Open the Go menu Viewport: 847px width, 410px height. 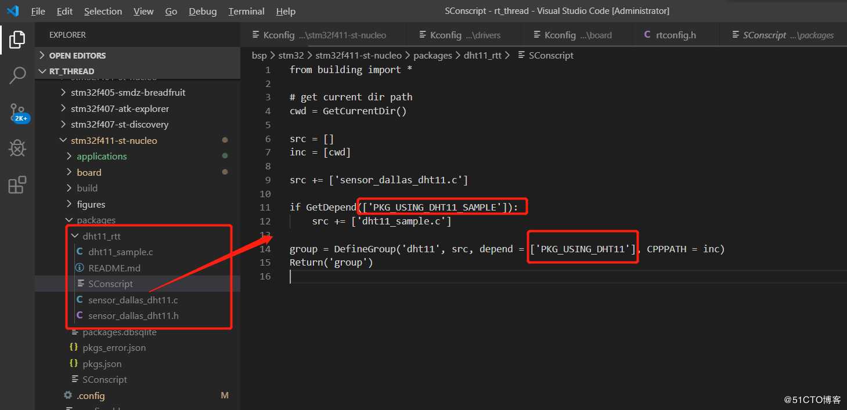171,11
